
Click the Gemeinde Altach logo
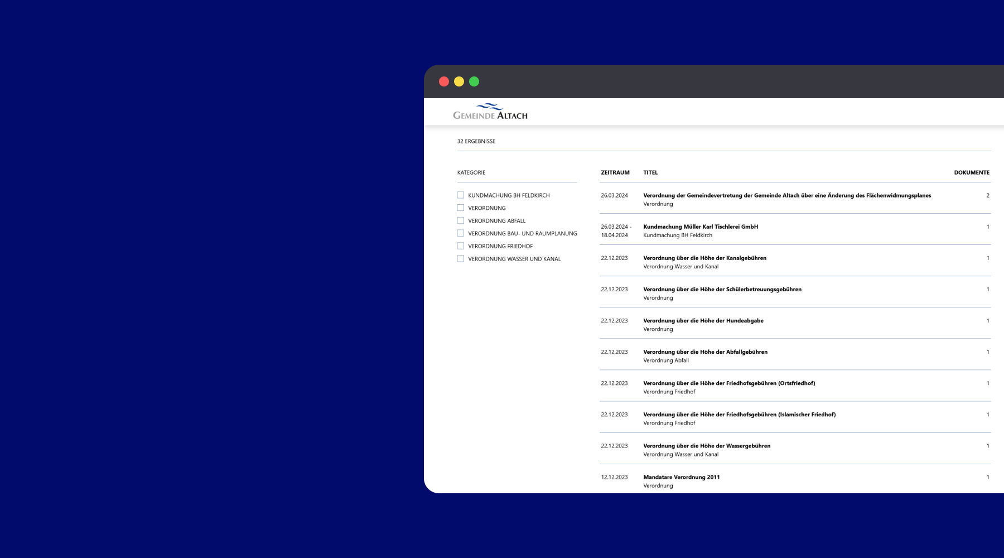(490, 112)
